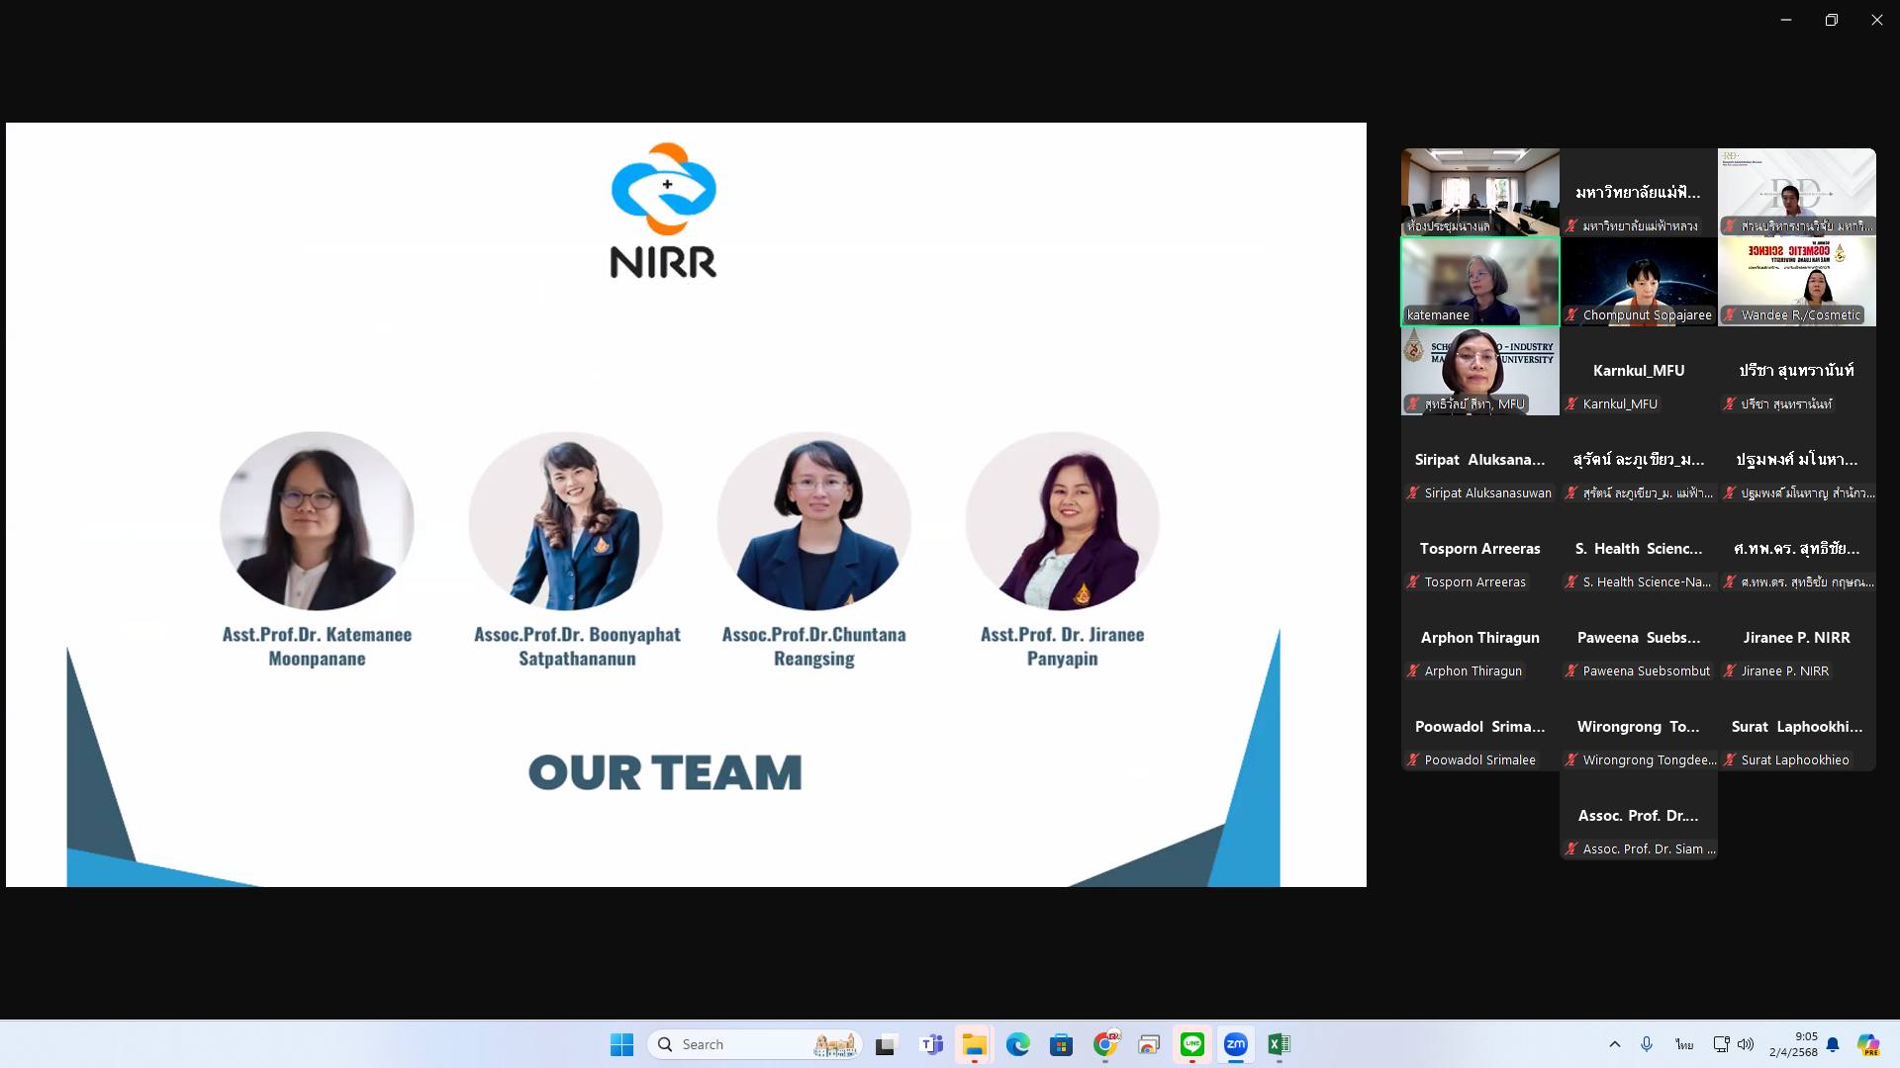Expand the hidden system tray icons
The height and width of the screenshot is (1068, 1900).
tap(1615, 1044)
